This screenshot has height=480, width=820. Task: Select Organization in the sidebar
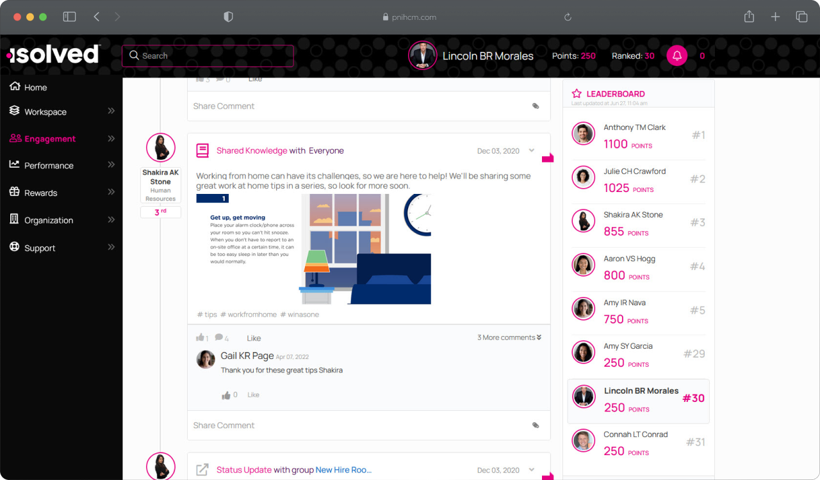pos(49,220)
